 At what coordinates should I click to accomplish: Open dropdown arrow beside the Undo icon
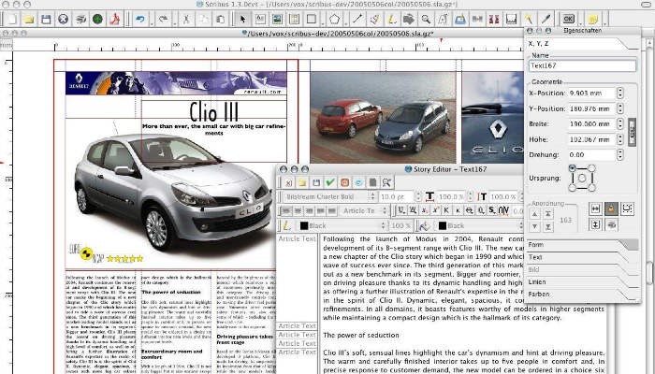point(152,21)
